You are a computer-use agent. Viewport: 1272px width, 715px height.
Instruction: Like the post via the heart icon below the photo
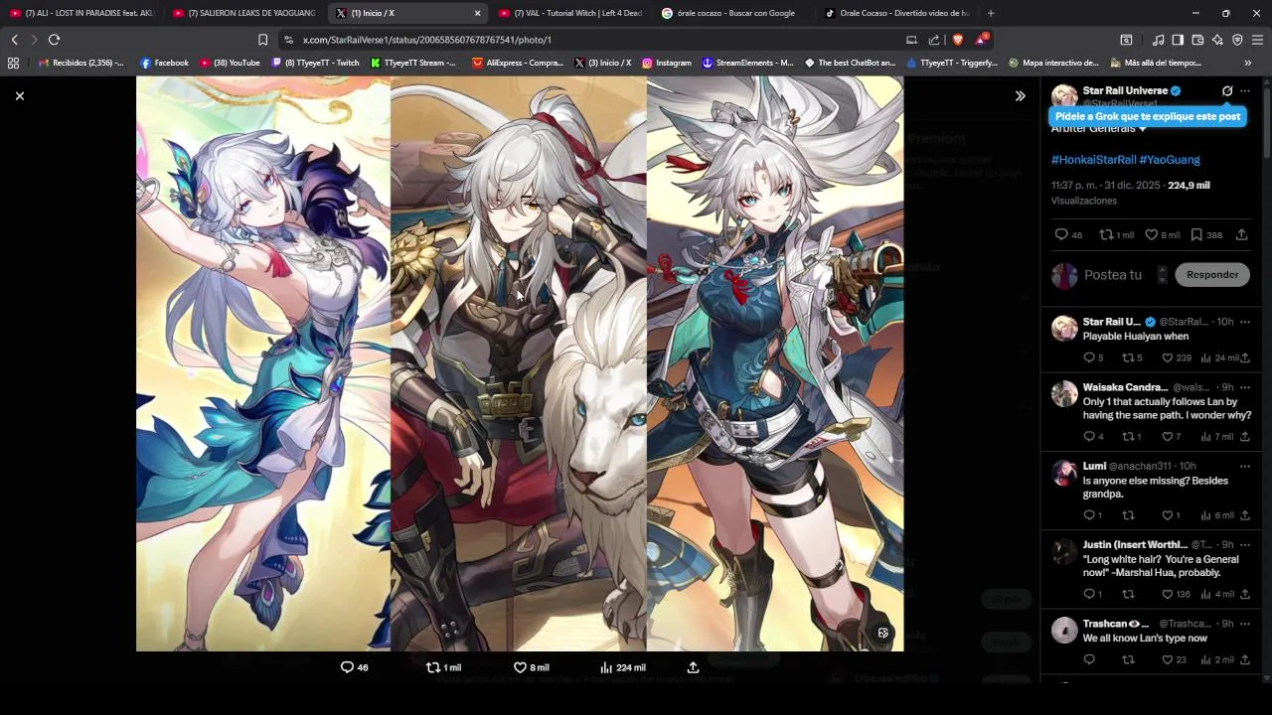pos(520,667)
